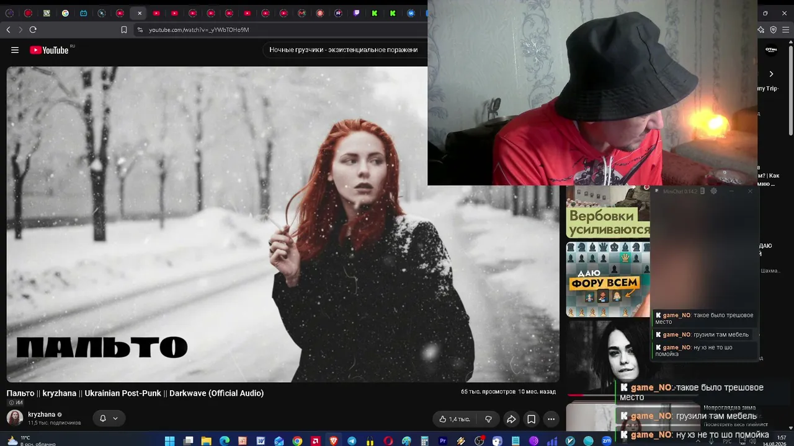Open the kryzhana channel name link
Screen dimensions: 794x446
click(42, 414)
